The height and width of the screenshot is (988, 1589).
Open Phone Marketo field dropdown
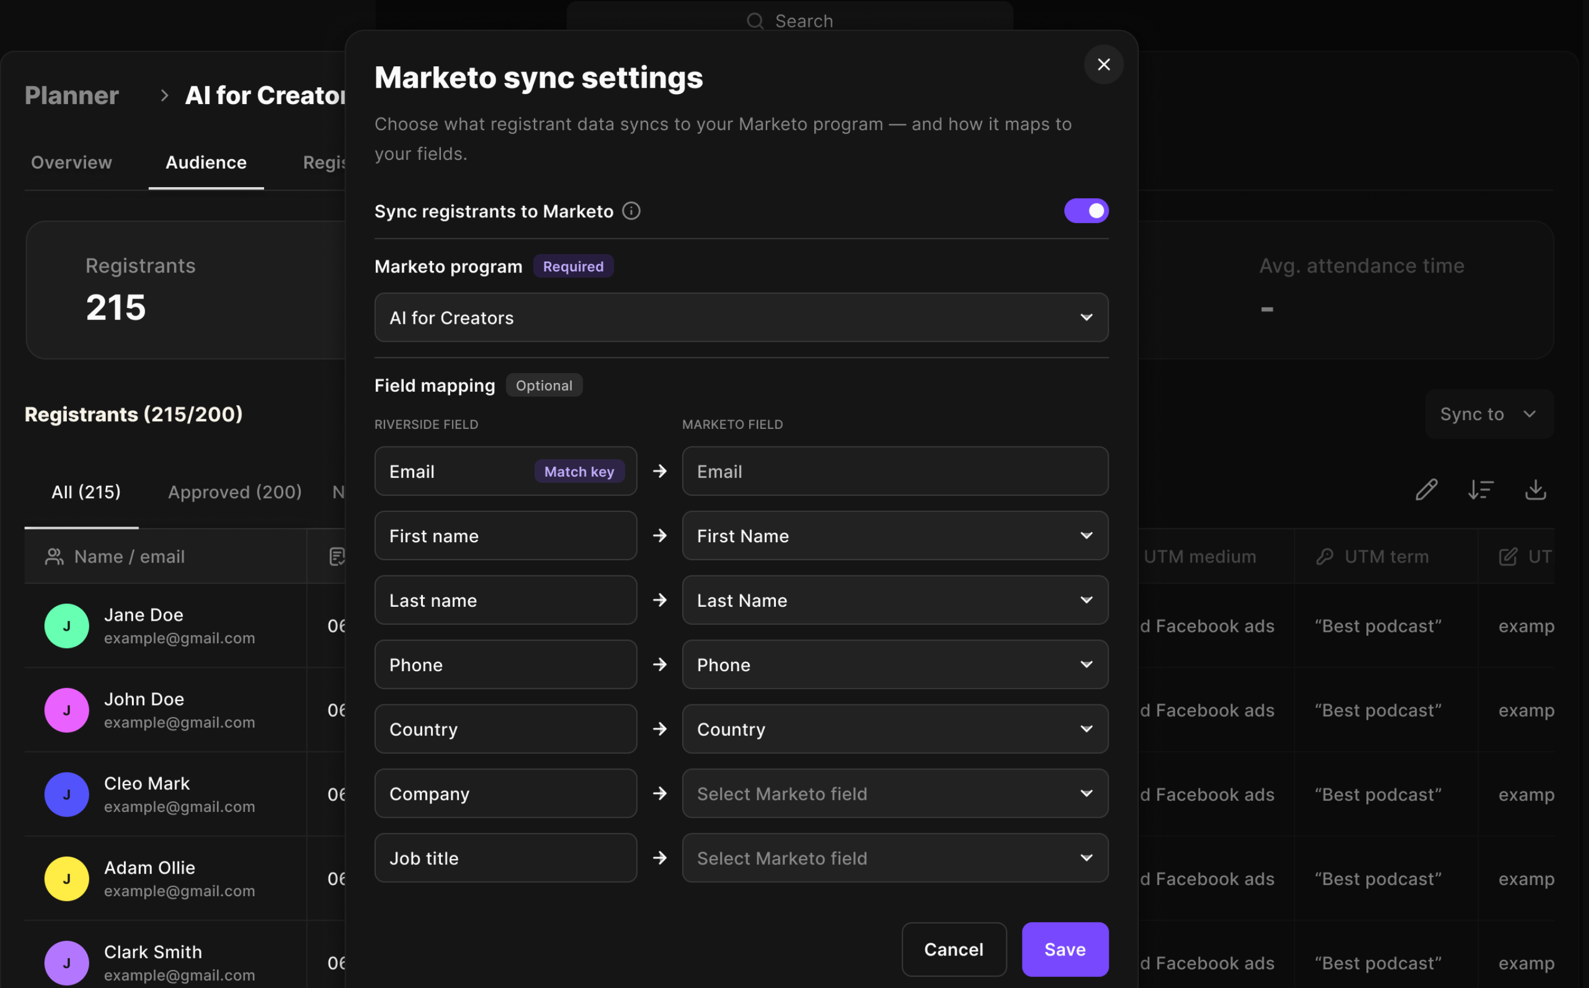(x=895, y=665)
